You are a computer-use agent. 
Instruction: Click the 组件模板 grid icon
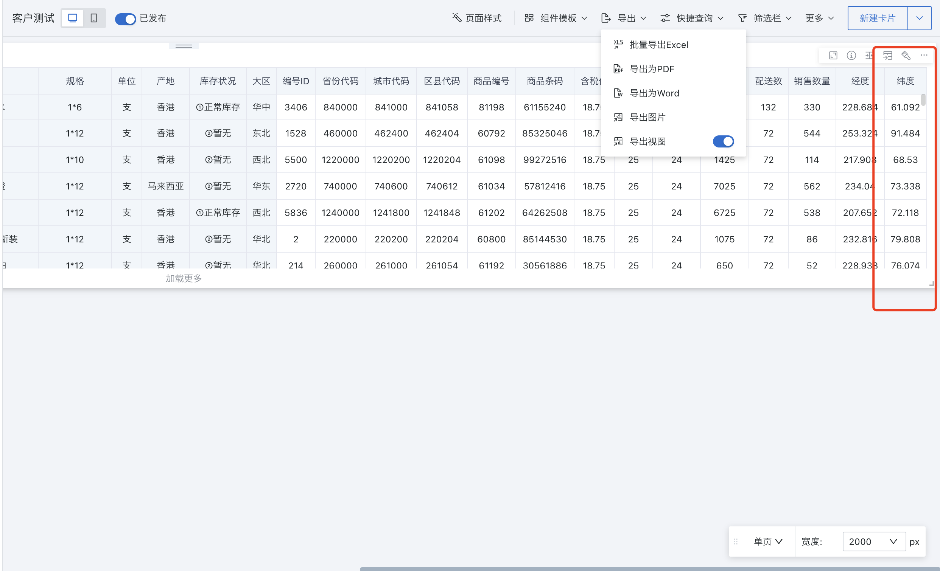529,18
